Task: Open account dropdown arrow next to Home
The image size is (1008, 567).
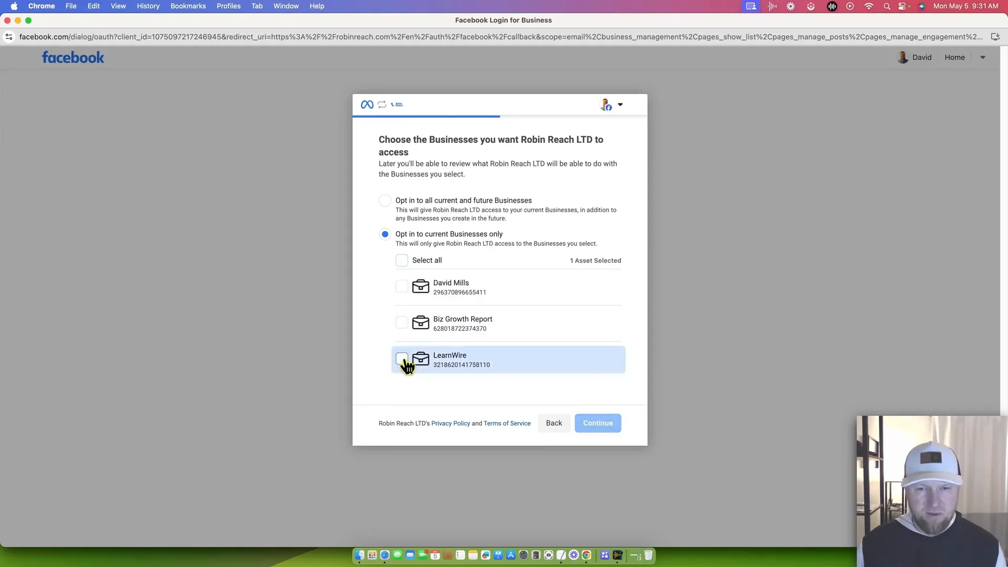Action: (983, 58)
